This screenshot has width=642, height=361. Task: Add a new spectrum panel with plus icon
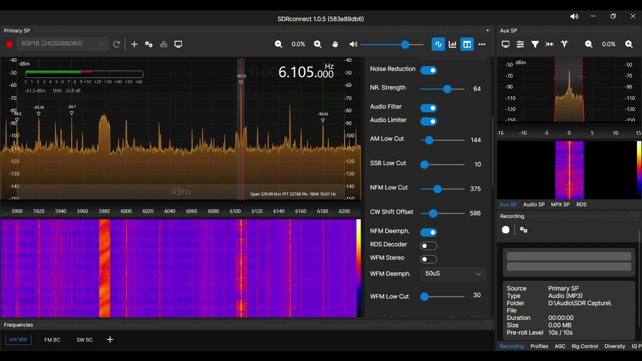click(x=134, y=44)
